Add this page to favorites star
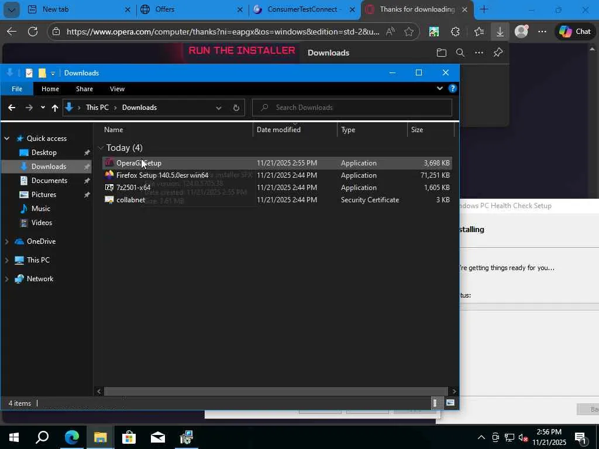This screenshot has height=449, width=599. [x=409, y=32]
